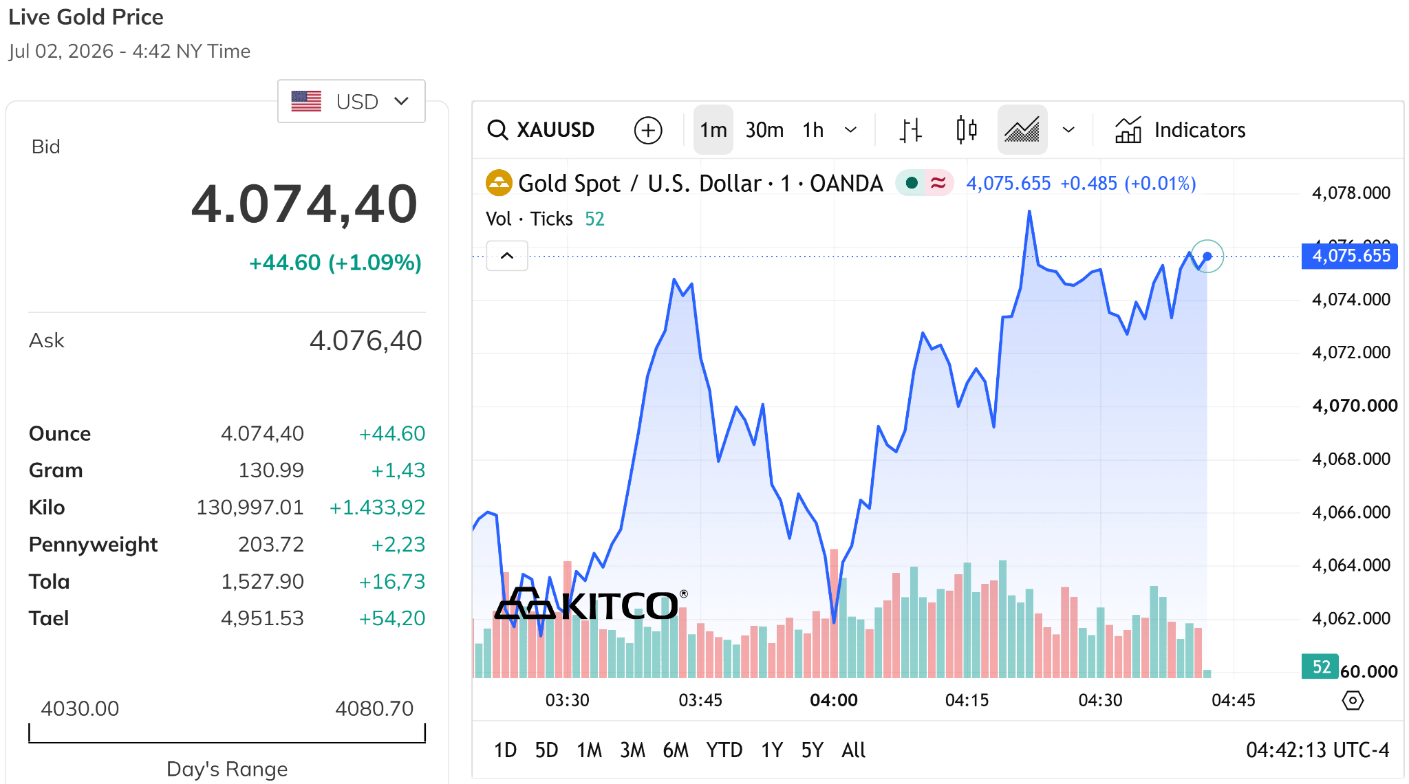Set the chart range to YTD

[724, 750]
